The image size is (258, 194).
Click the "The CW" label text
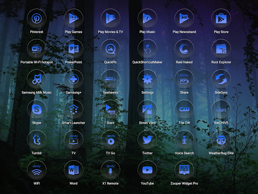point(184,123)
